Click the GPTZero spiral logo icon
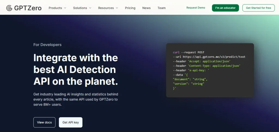The height and width of the screenshot is (132, 279). 9,8
